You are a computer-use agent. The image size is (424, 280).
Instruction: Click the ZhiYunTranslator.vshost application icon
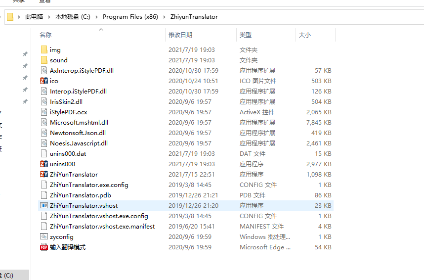44,205
